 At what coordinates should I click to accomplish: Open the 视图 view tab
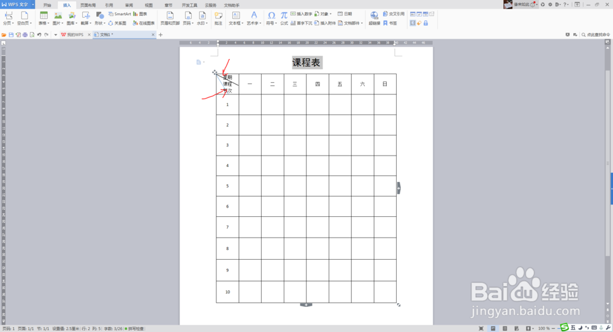pyautogui.click(x=149, y=5)
